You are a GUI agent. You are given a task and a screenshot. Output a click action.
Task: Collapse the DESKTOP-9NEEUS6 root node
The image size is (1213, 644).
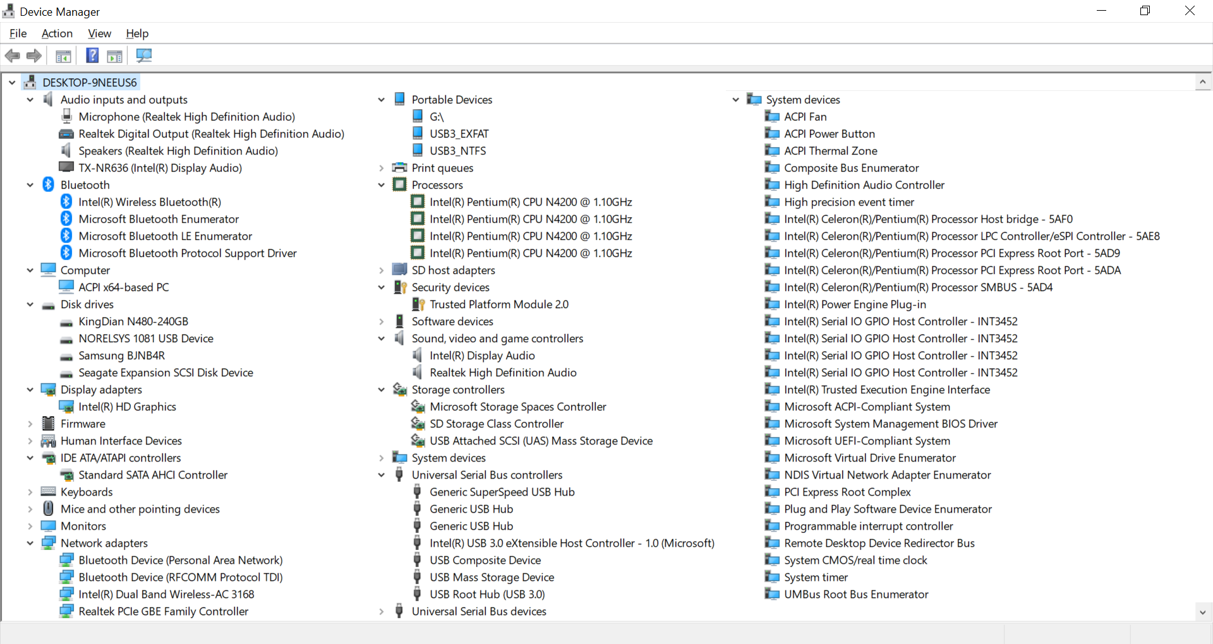coord(12,83)
